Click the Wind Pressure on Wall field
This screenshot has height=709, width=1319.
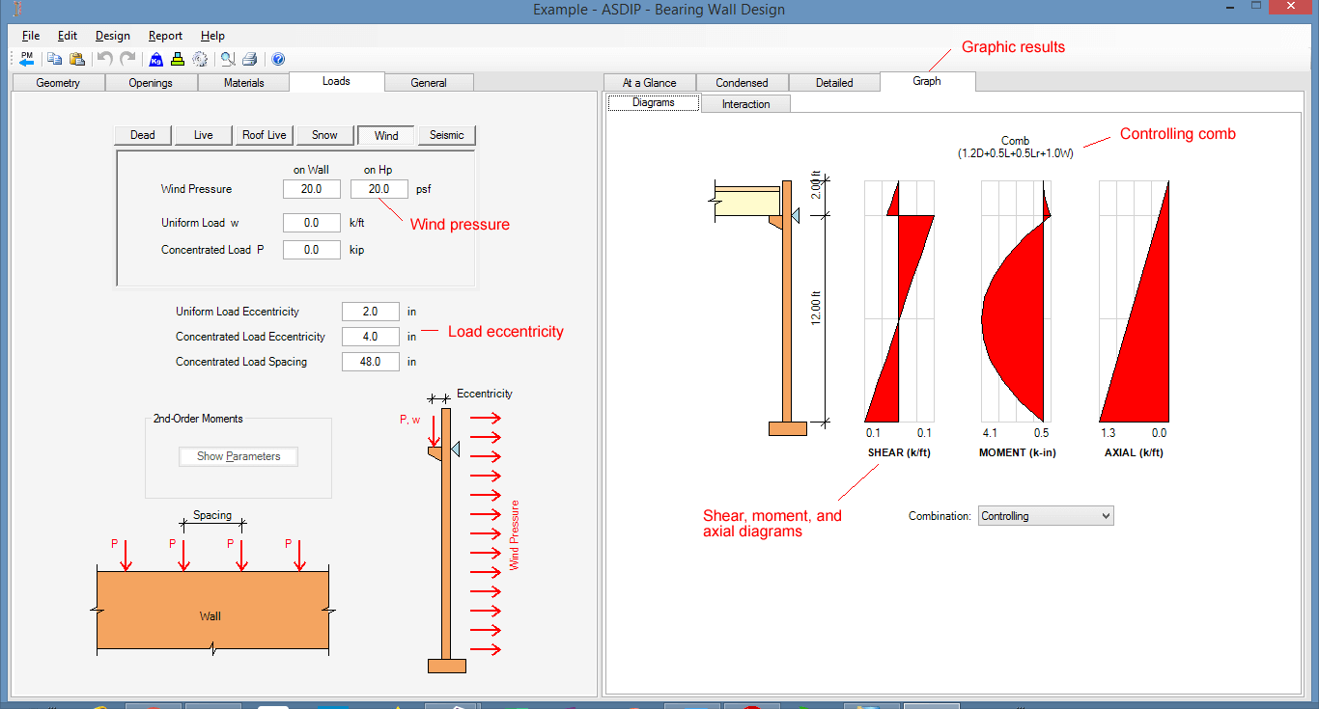click(x=311, y=189)
